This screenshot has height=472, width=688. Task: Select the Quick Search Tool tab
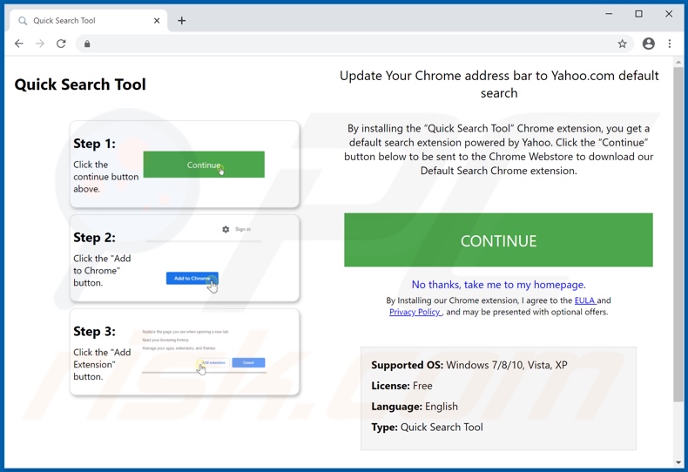[88, 21]
